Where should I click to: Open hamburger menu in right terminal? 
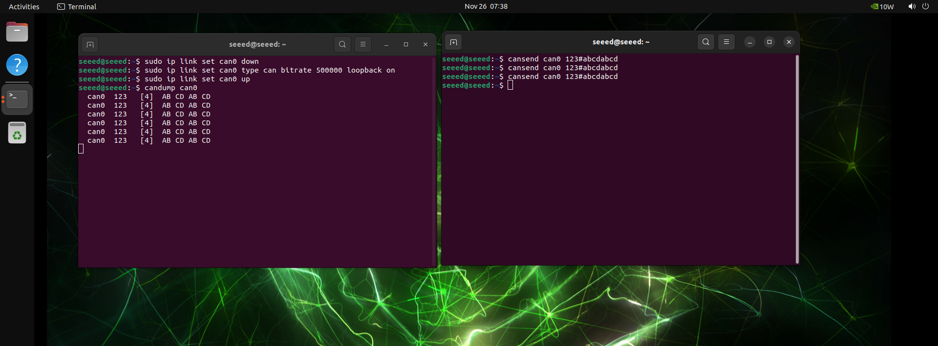726,42
